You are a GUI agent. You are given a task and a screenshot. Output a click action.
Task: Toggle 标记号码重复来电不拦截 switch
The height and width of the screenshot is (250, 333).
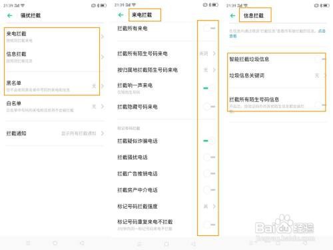[209, 225]
